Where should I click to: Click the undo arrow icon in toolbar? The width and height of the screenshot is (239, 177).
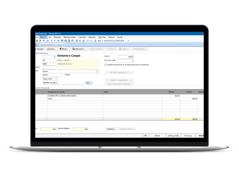point(44,41)
